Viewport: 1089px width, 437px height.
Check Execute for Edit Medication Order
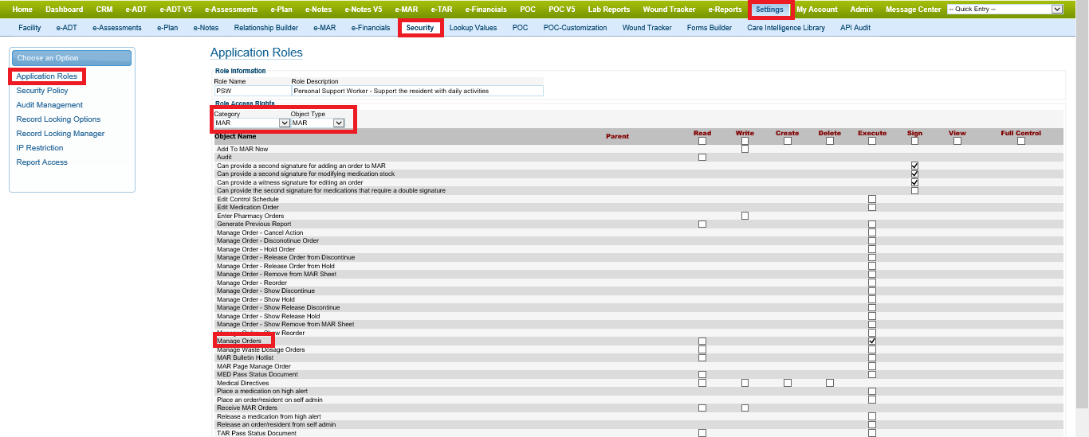(872, 207)
